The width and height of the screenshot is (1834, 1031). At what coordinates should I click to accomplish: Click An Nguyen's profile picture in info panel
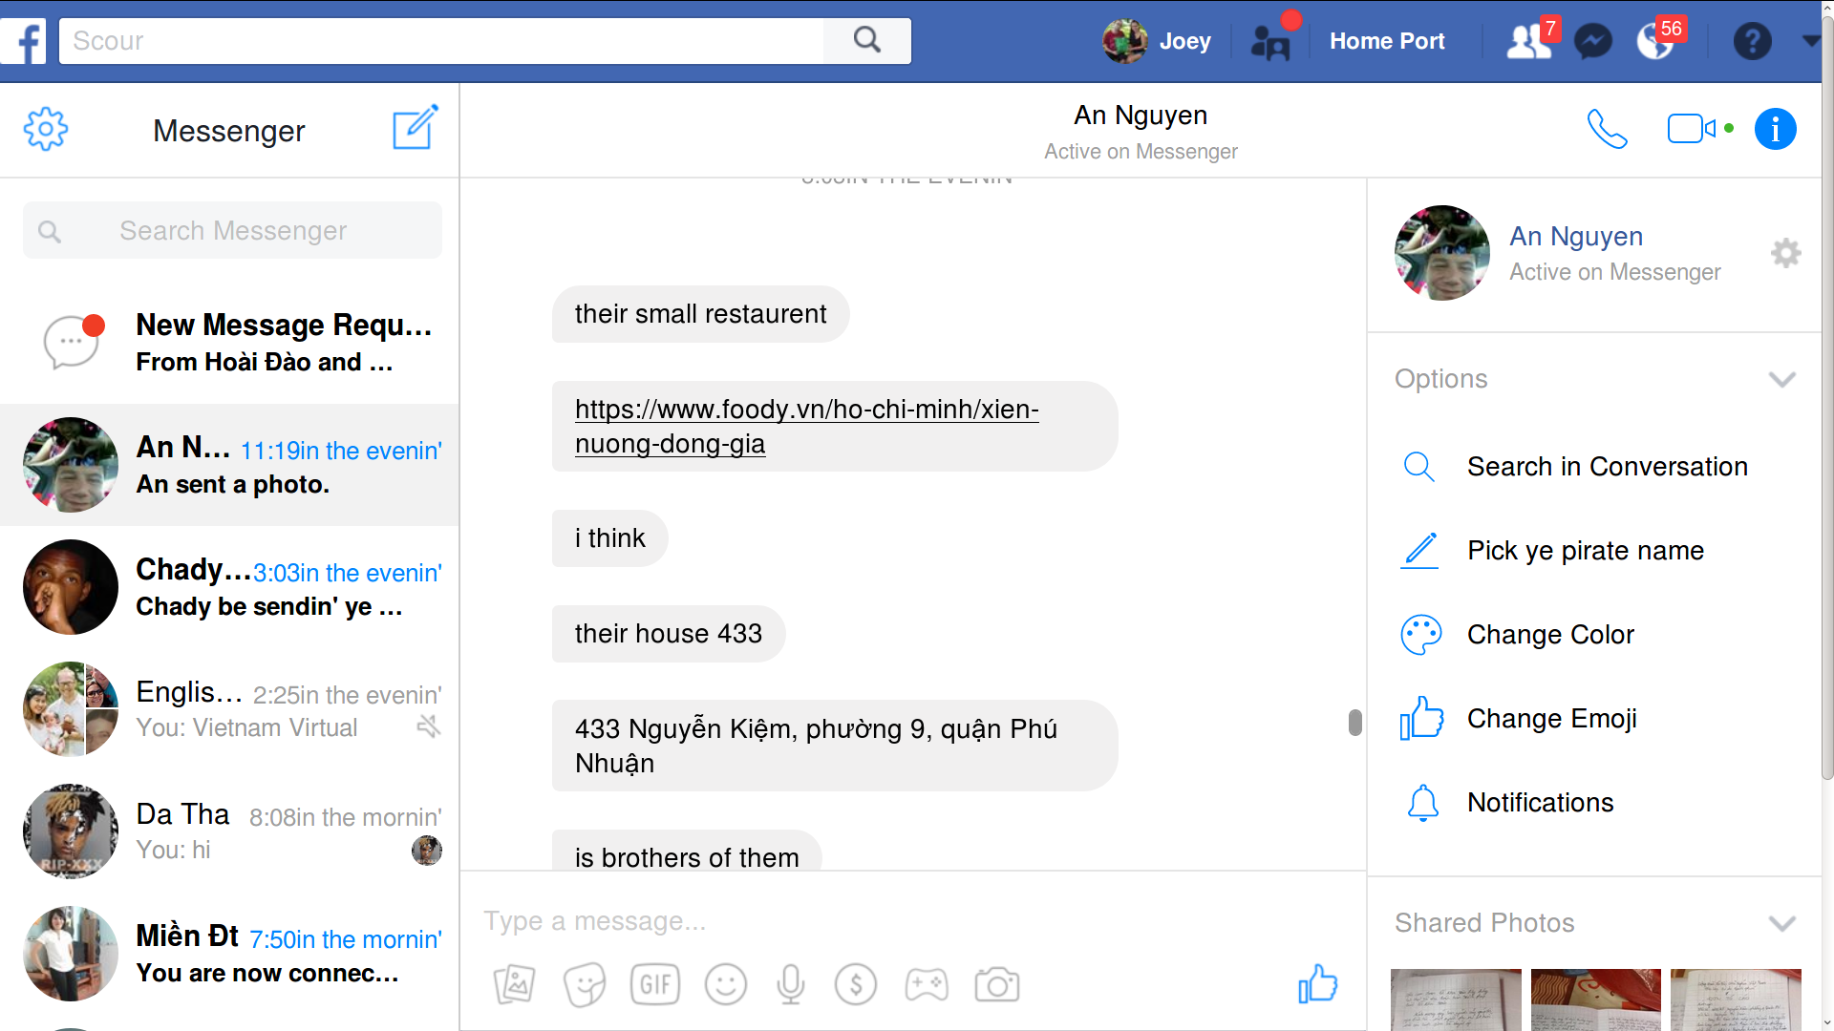click(1441, 253)
